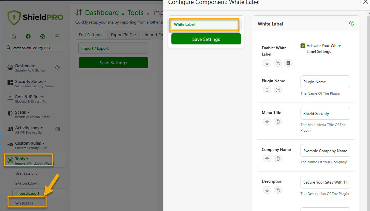370x211 pixels.
Task: Click the search magnifier icon
Action: click(x=8, y=47)
